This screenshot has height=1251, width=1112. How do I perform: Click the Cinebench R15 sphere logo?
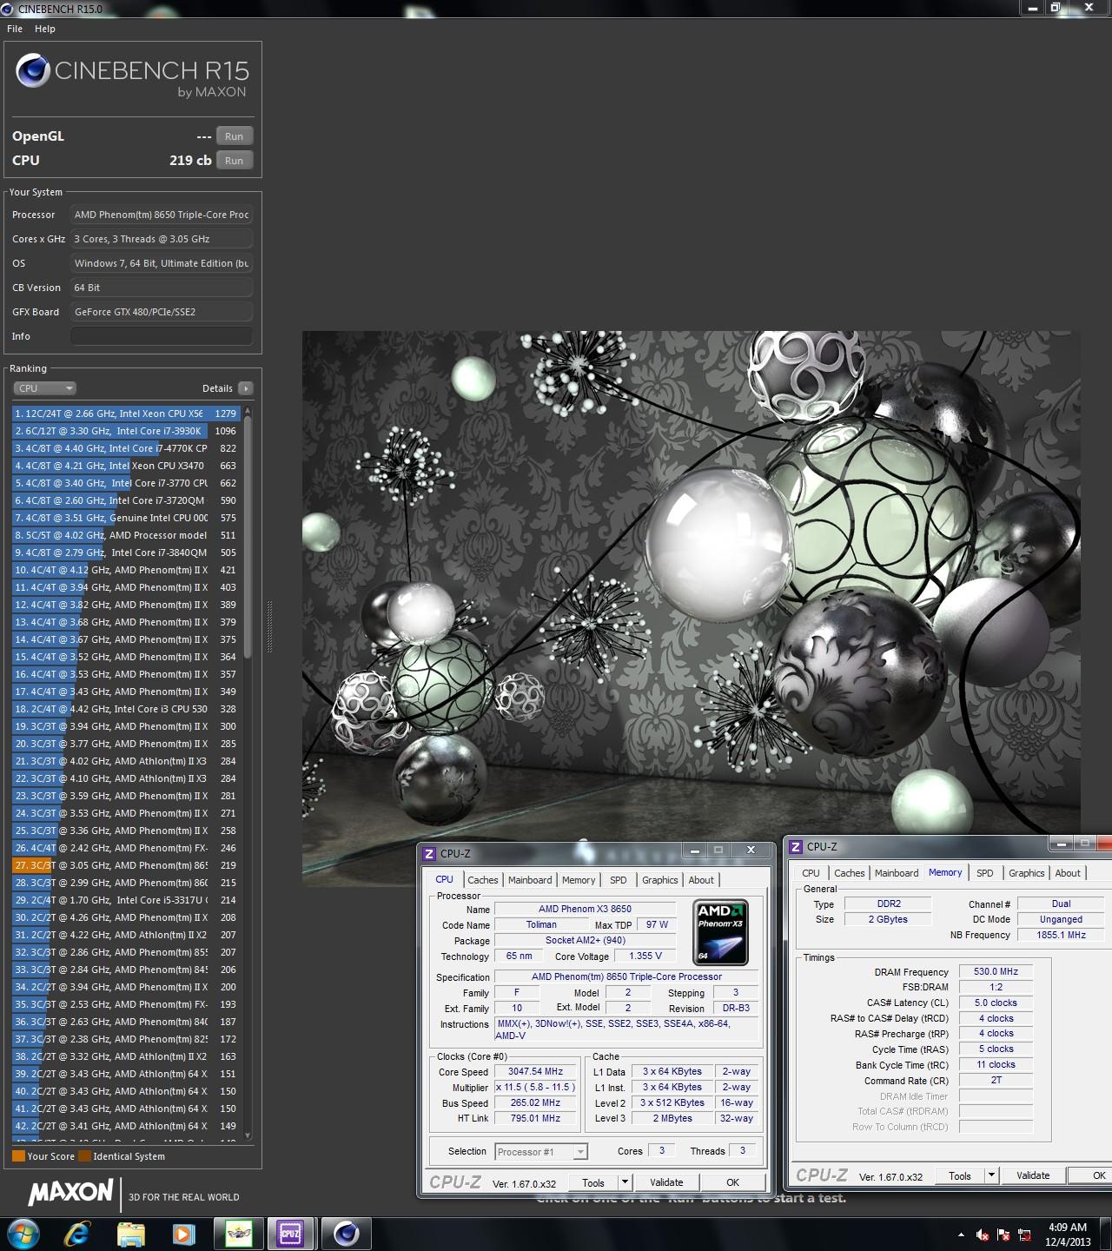pyautogui.click(x=33, y=71)
